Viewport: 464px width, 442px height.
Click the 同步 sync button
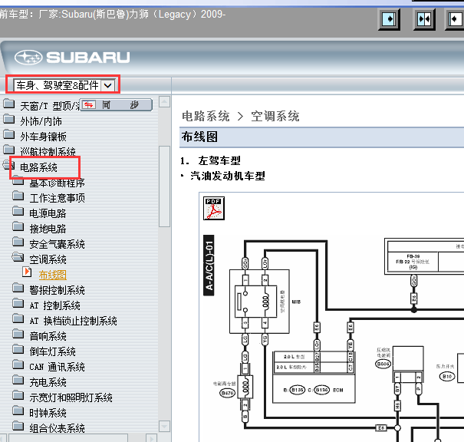117,105
